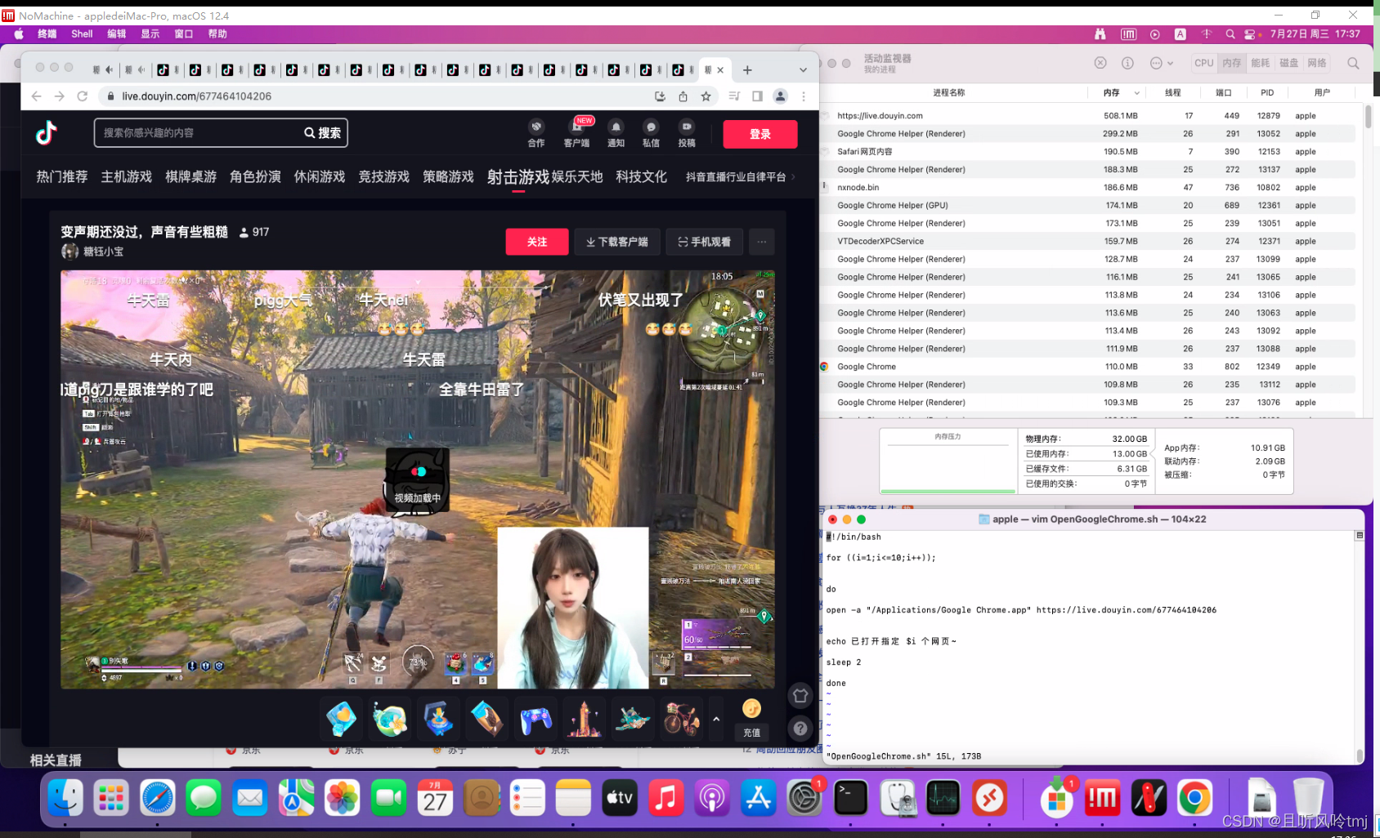This screenshot has height=838, width=1380.
Task: Switch to 能耗 tab in Activity Monitor
Action: (1261, 63)
